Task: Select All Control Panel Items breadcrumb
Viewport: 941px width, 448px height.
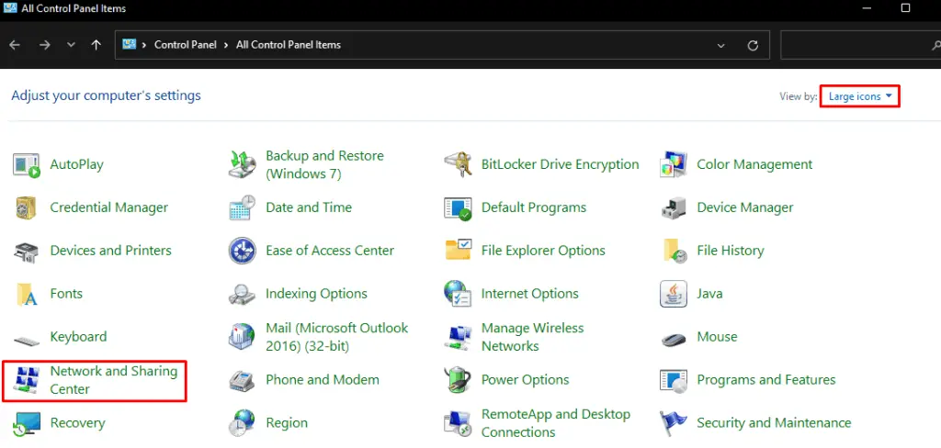Action: (288, 45)
